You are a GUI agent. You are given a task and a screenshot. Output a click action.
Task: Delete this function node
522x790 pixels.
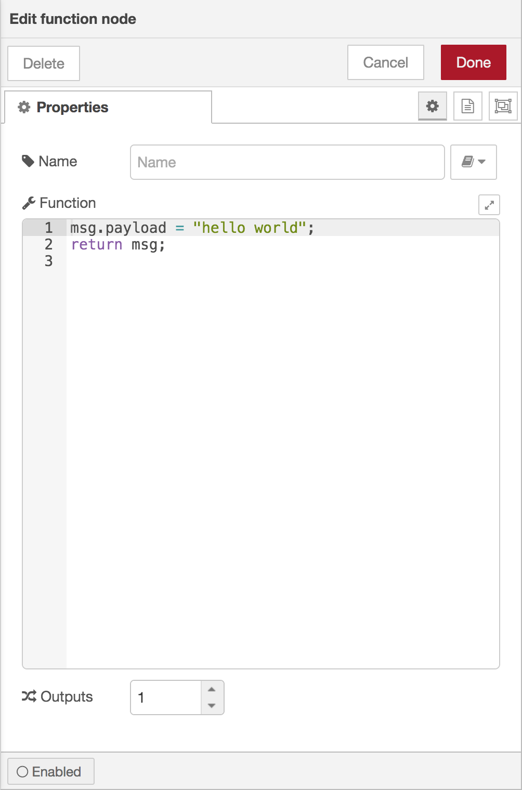tap(43, 63)
